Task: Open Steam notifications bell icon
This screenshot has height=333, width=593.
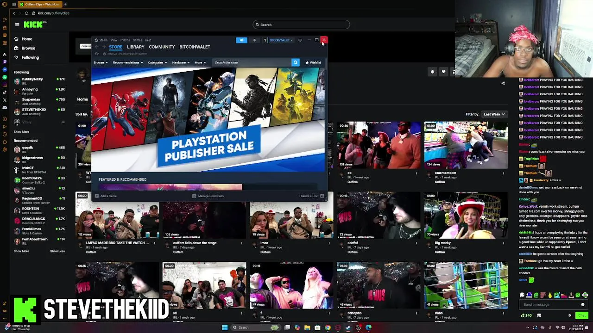Action: [254, 40]
